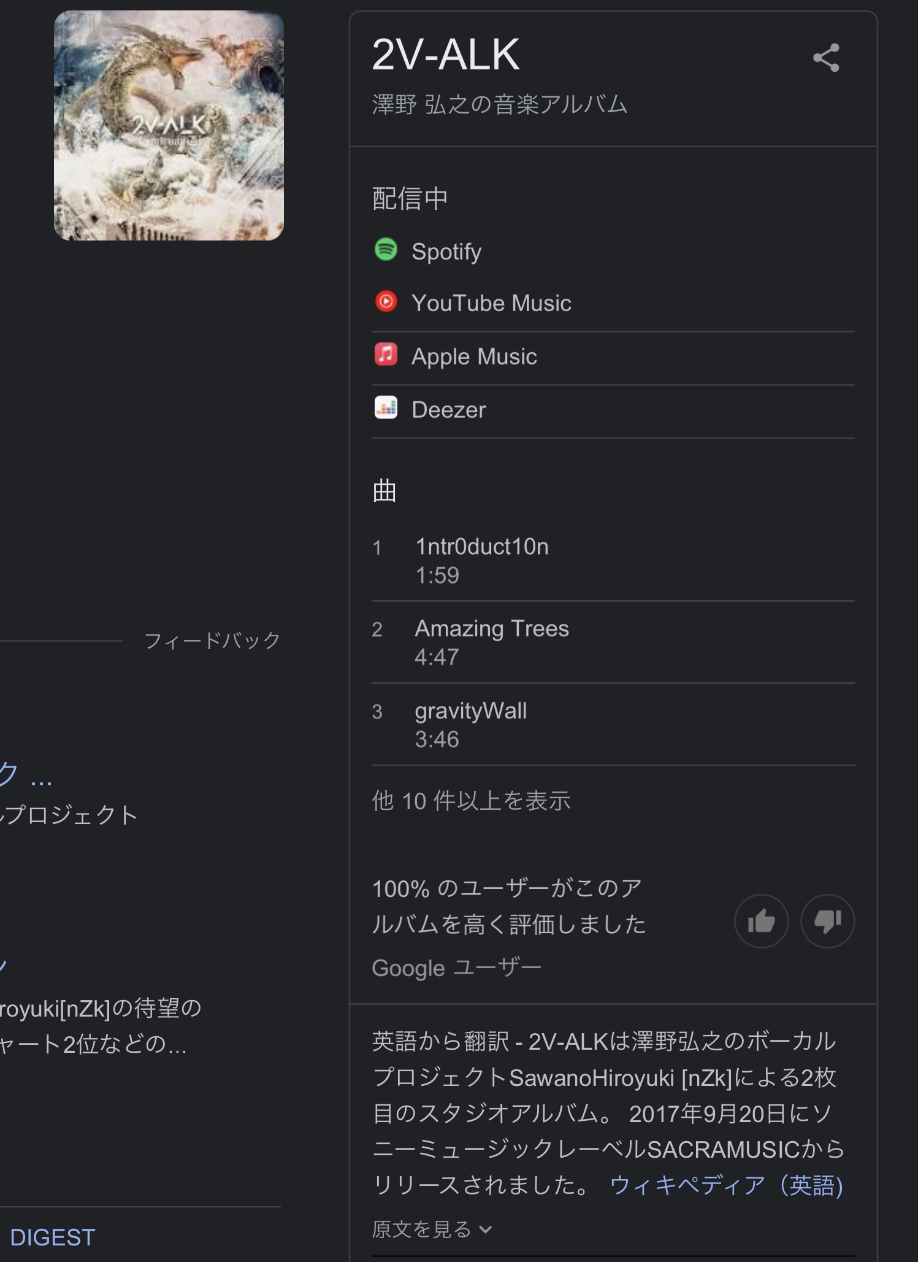Open the YouTube Music streaming link
Image resolution: width=918 pixels, height=1262 pixels.
(491, 303)
